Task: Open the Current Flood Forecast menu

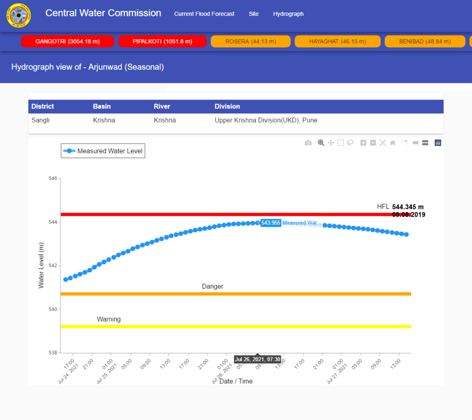Action: [204, 14]
